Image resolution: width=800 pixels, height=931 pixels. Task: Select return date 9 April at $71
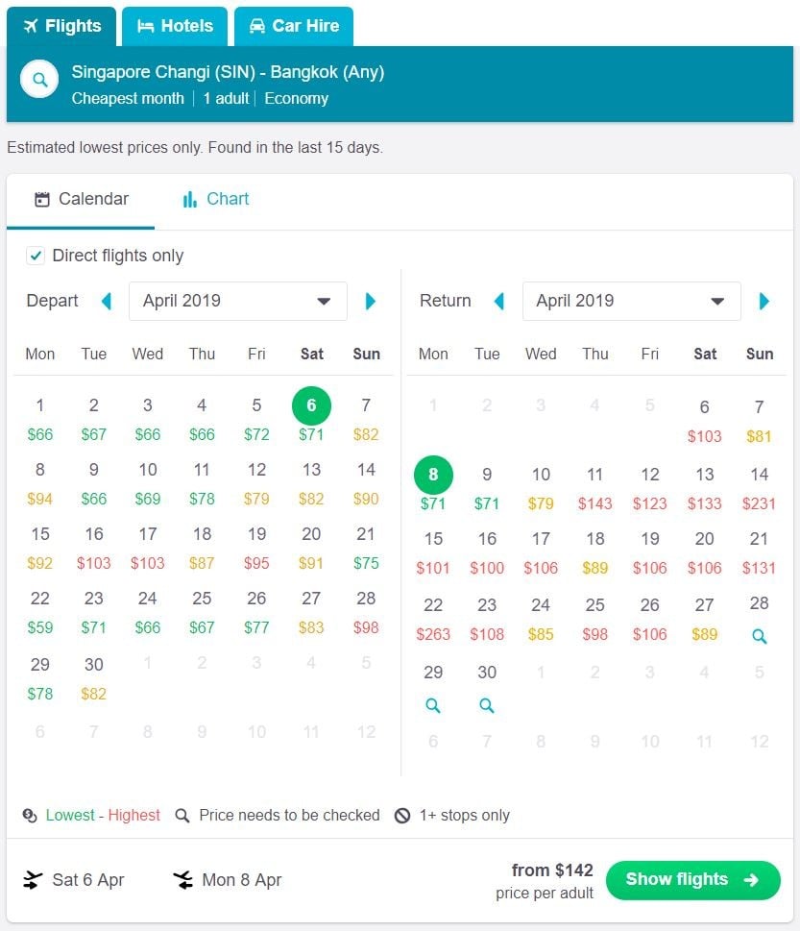click(487, 484)
